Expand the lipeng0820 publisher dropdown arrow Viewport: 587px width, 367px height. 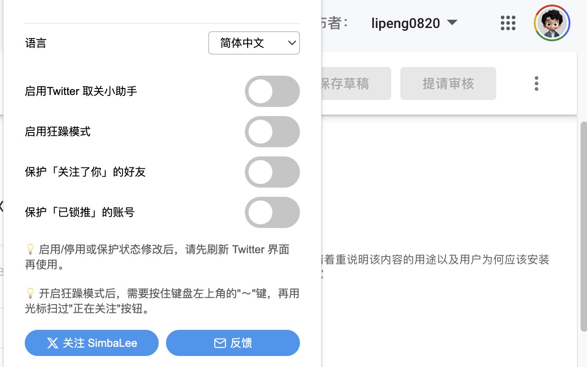click(452, 22)
